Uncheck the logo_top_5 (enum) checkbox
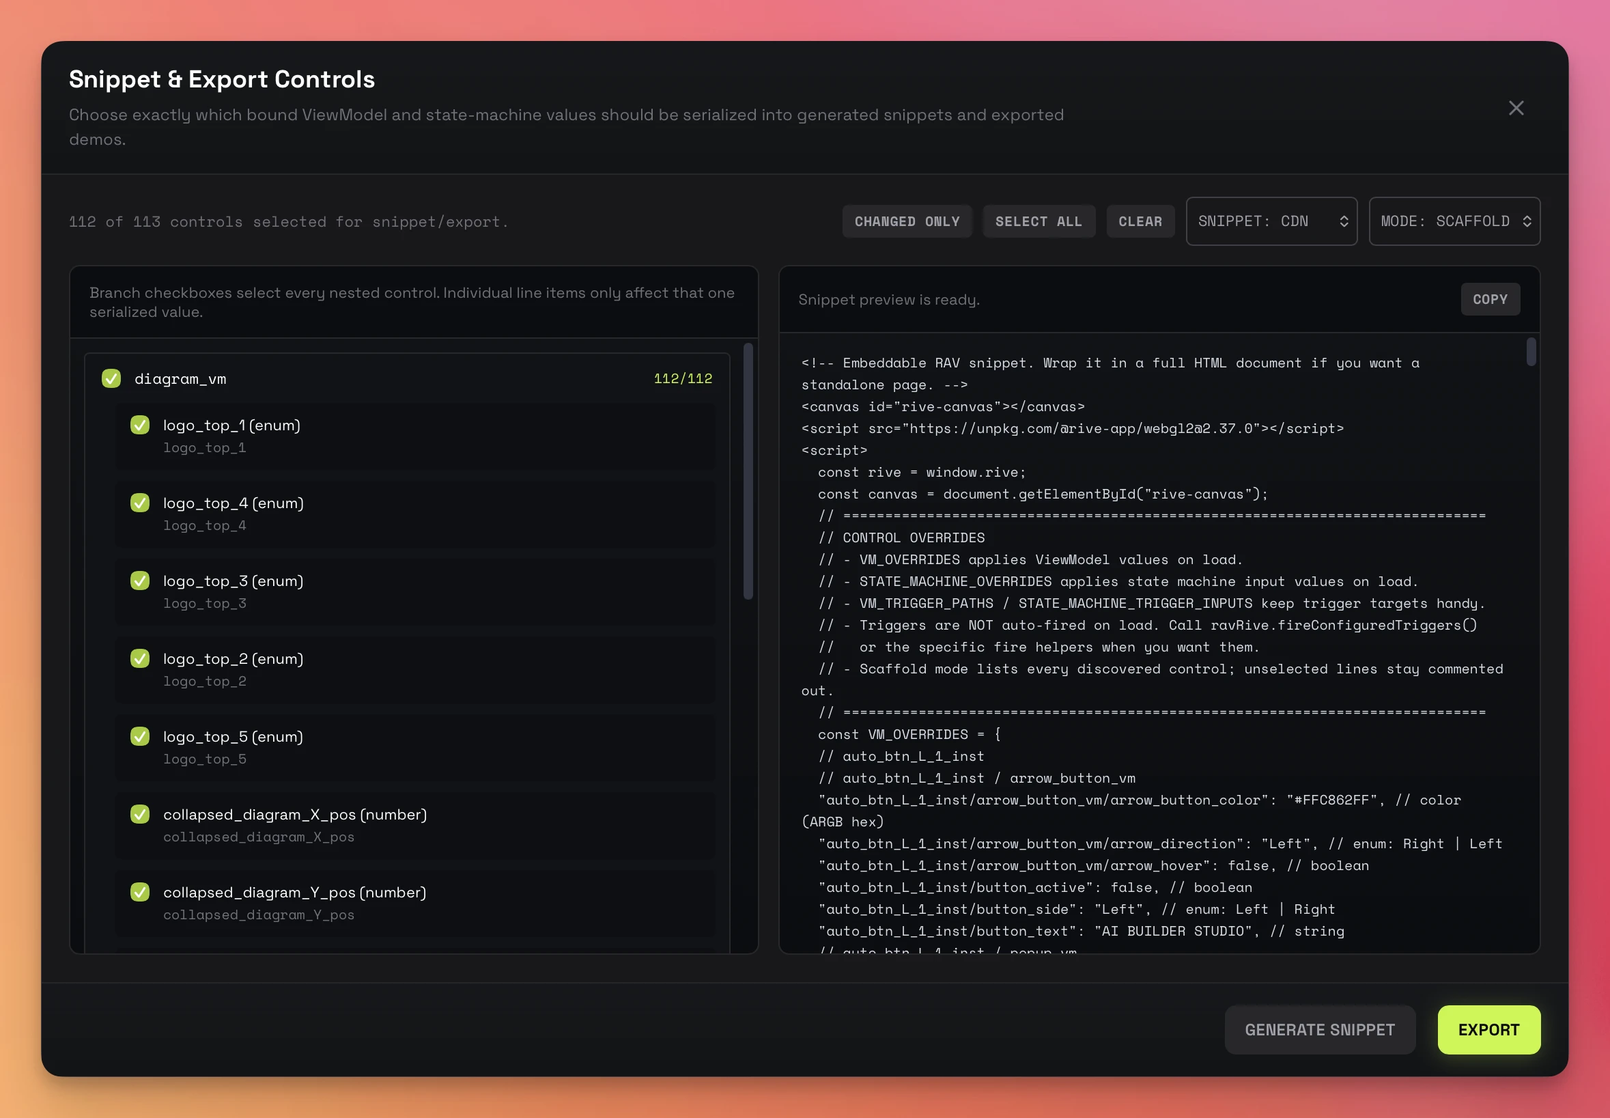The height and width of the screenshot is (1118, 1610). pyautogui.click(x=140, y=736)
